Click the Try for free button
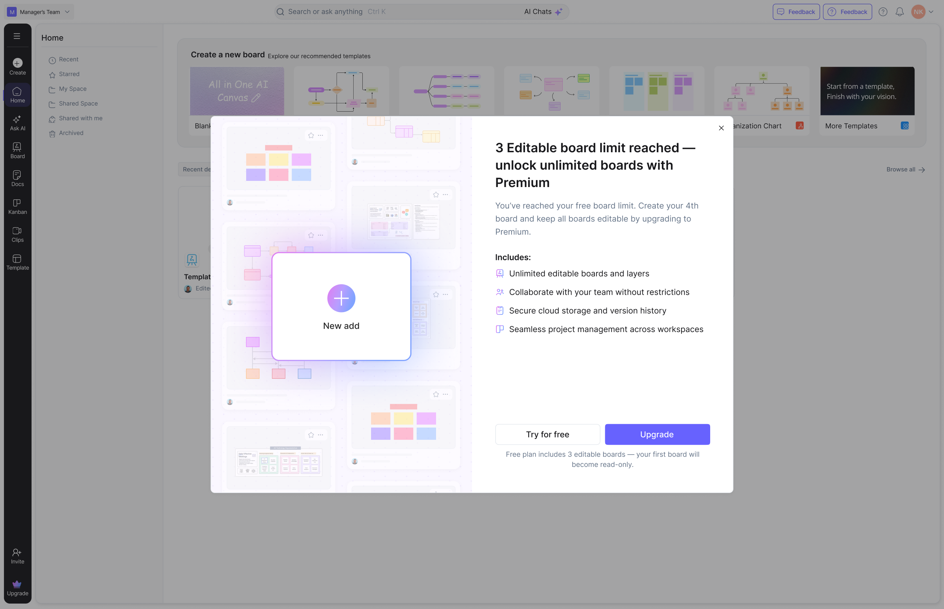 click(x=547, y=434)
